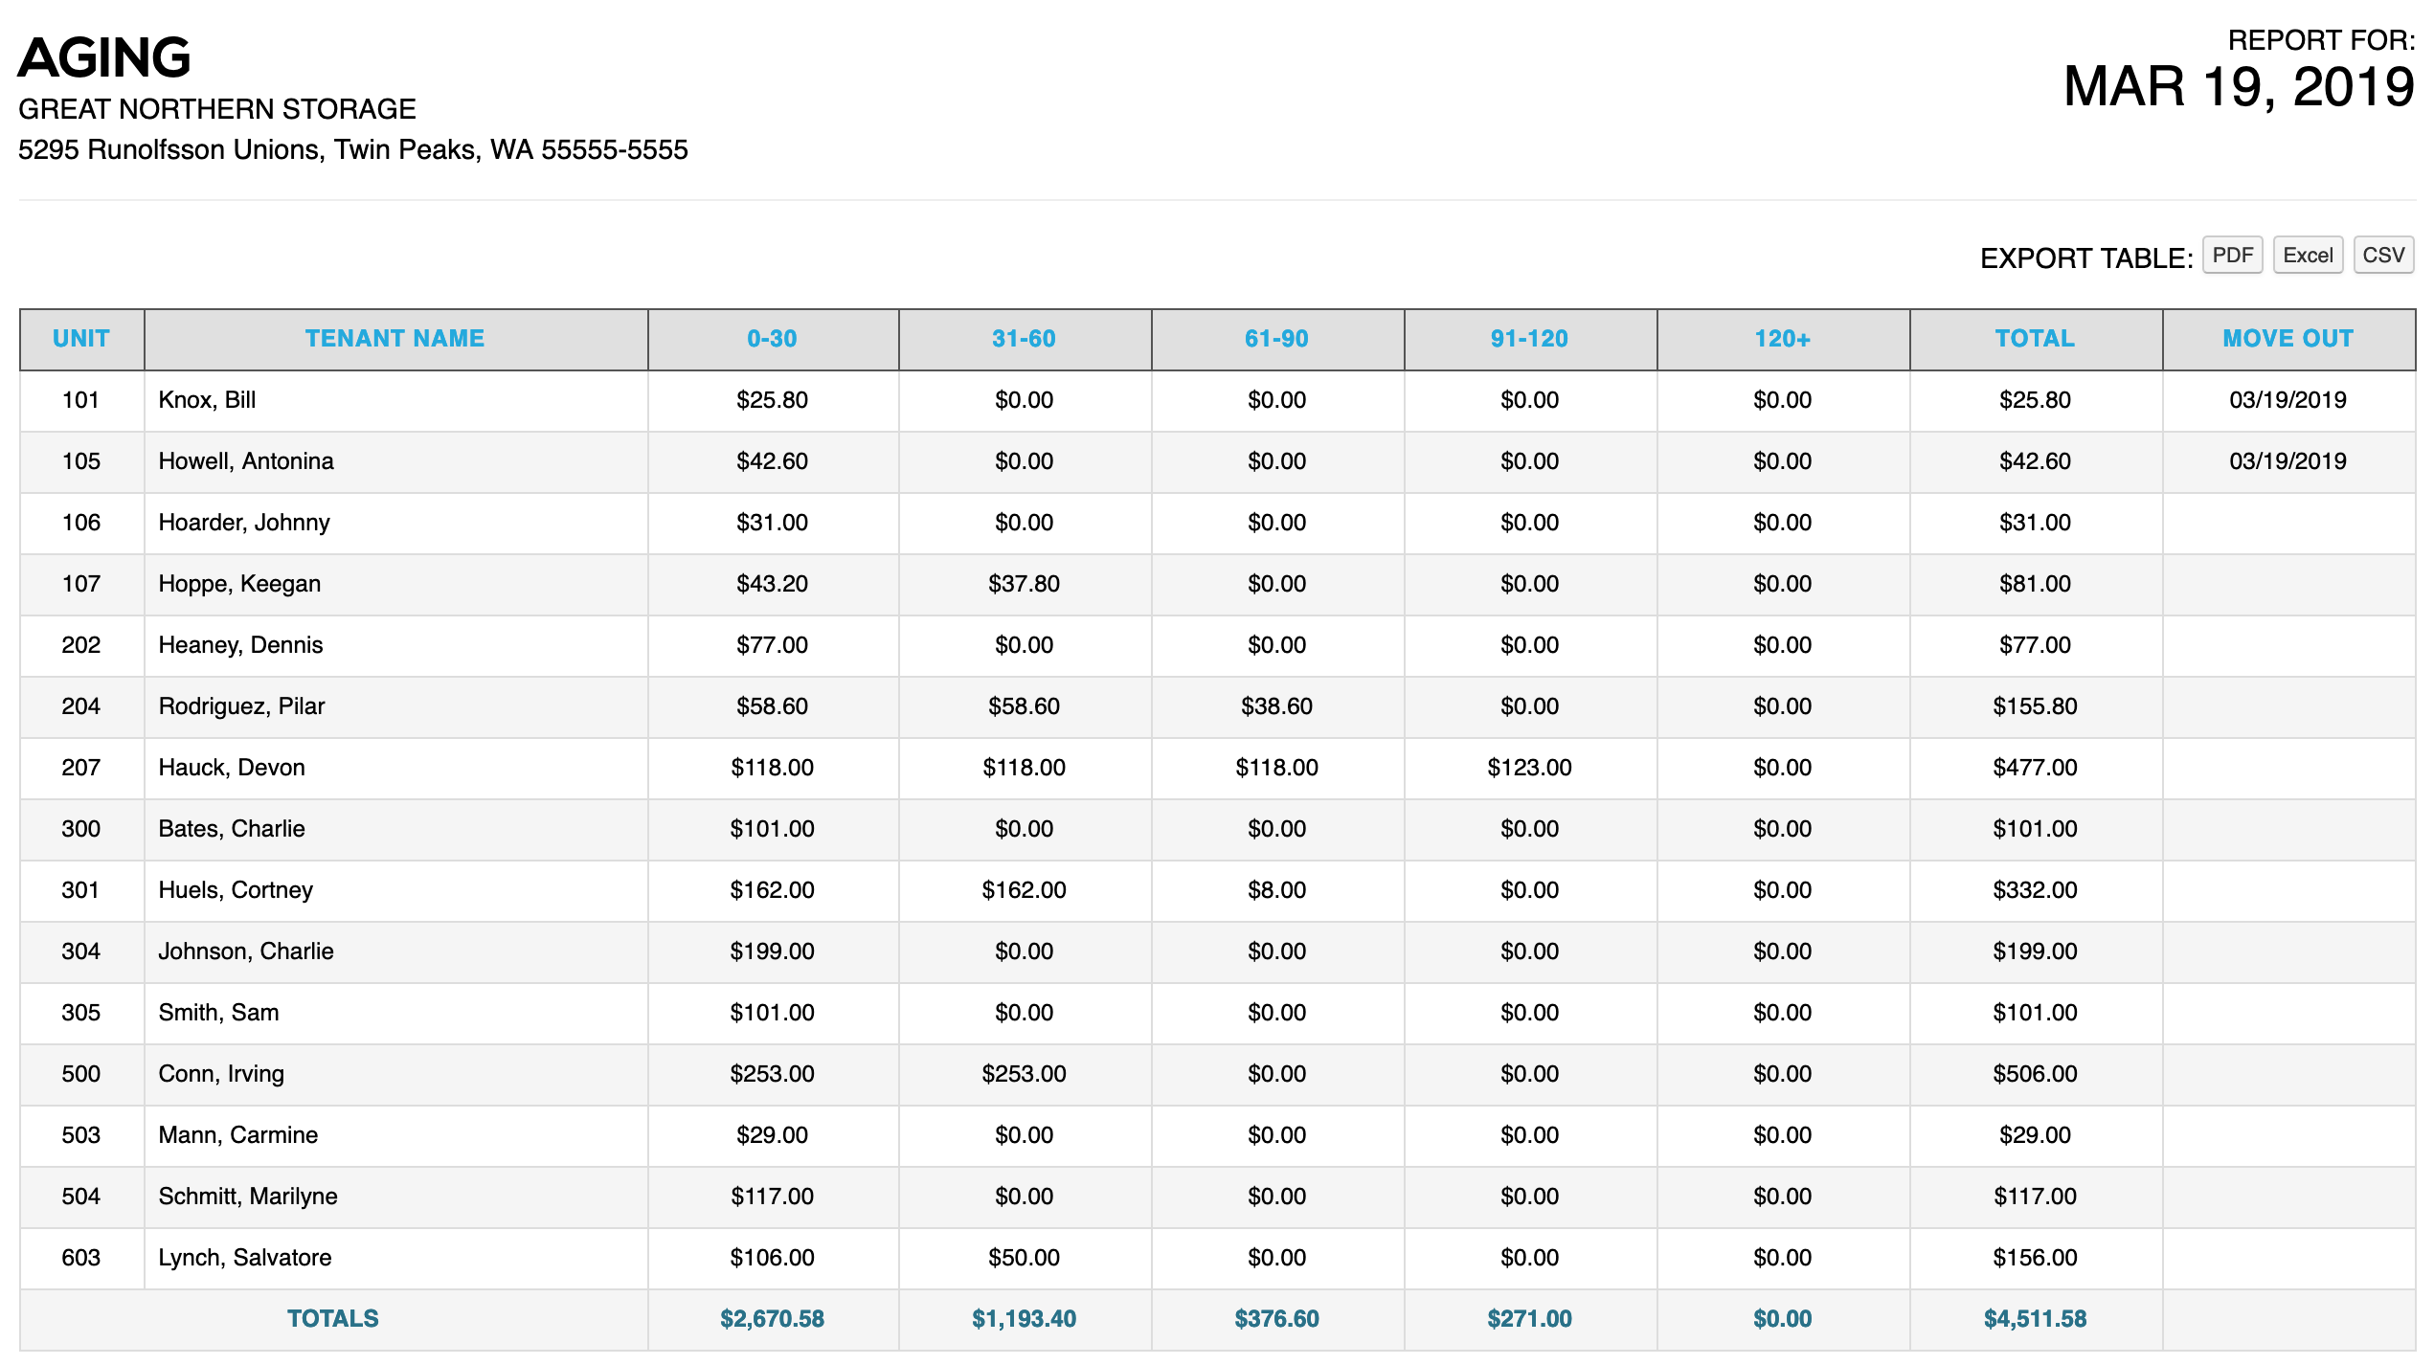2434x1365 pixels.
Task: Click the 91-120 column header
Action: 1529,339
